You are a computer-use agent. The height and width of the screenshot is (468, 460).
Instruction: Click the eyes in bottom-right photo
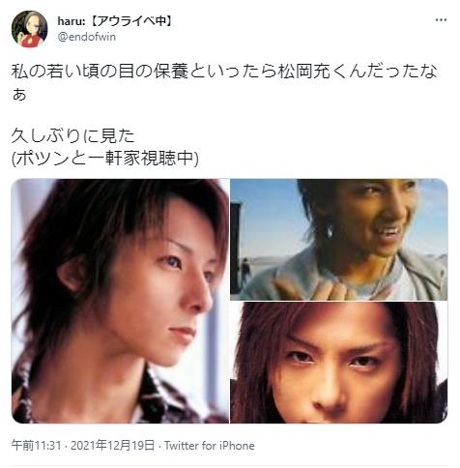point(335,359)
